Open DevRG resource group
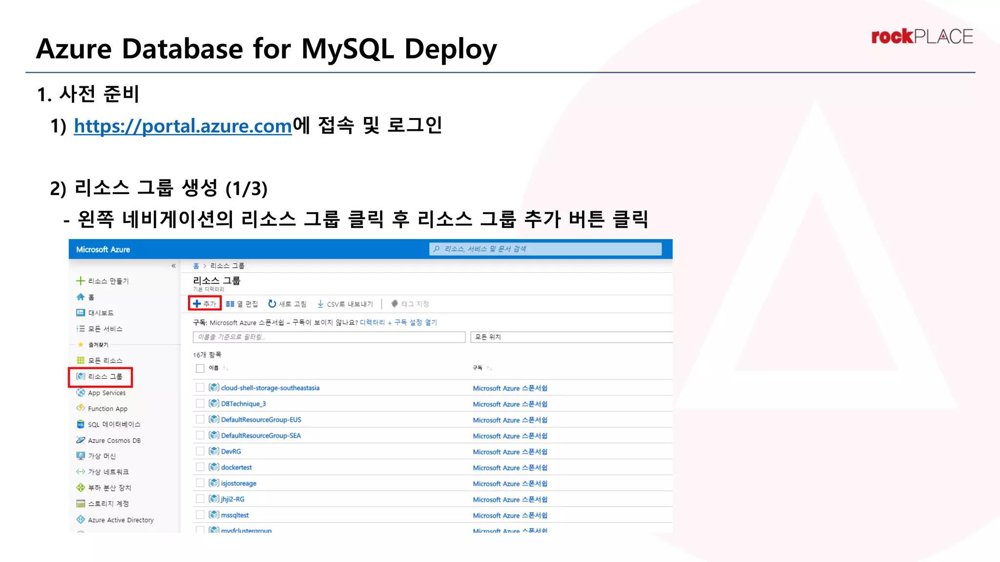Screen dimensions: 1000x562 pyautogui.click(x=231, y=452)
